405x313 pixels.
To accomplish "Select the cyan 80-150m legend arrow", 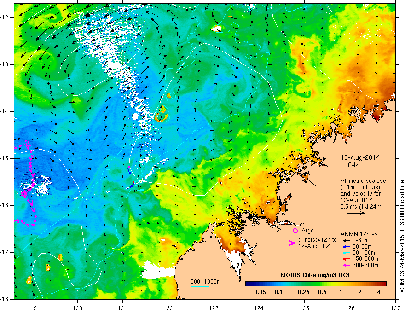I will pos(346,253).
